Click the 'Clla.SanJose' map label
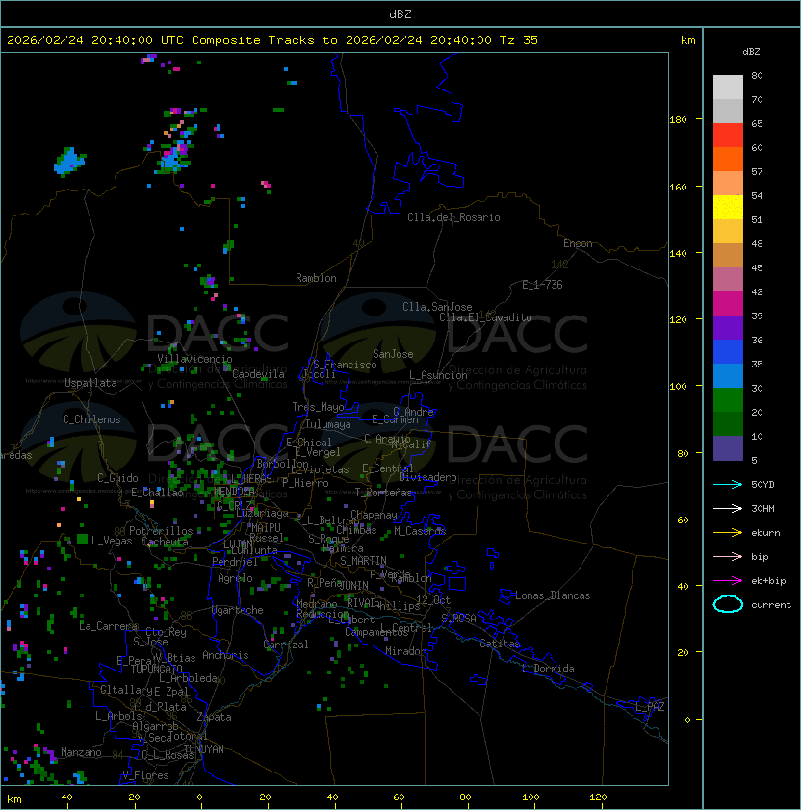Image resolution: width=801 pixels, height=810 pixels. point(437,307)
